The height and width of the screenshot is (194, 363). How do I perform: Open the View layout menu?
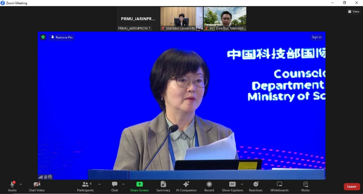click(354, 11)
